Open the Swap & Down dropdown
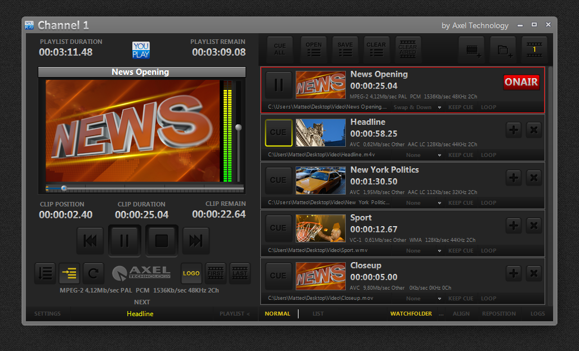 [x=417, y=107]
